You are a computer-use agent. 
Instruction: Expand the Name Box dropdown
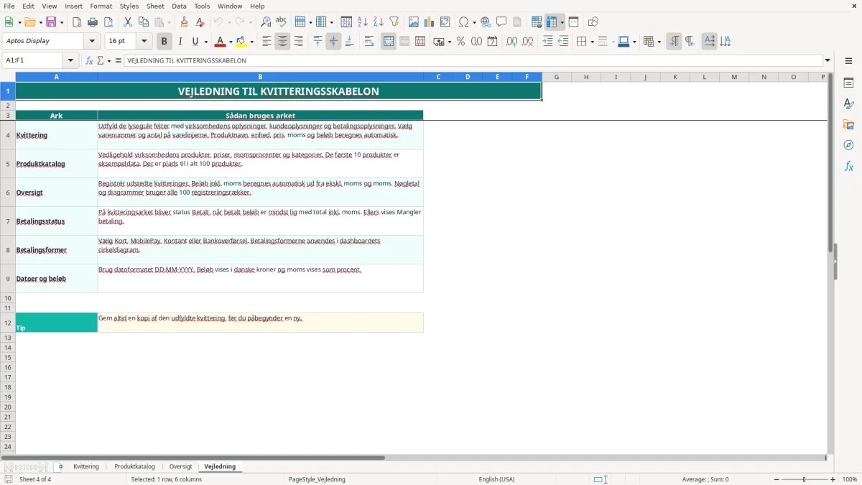click(x=70, y=61)
